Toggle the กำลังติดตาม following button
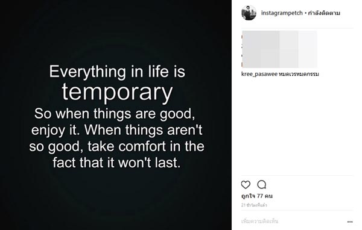Image resolution: width=362 pixels, height=230 pixels. (324, 13)
